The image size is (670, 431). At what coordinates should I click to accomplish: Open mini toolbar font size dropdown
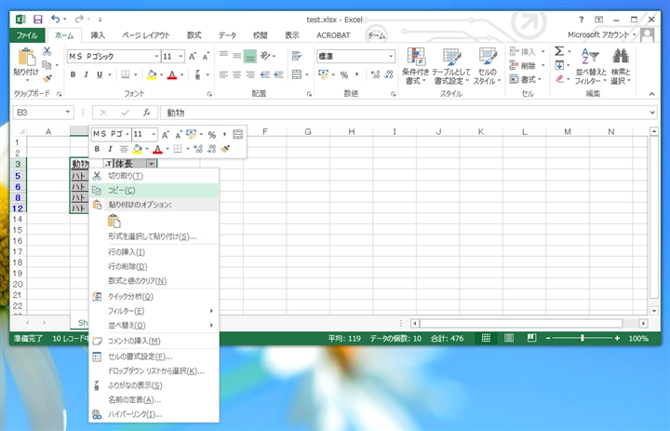click(x=154, y=134)
